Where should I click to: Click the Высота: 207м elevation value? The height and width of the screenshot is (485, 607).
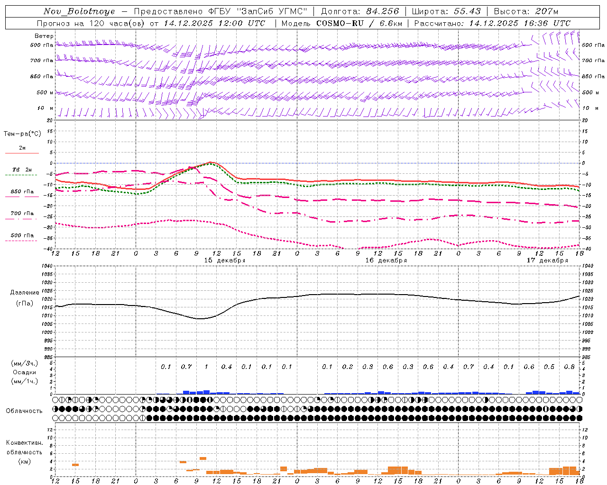tap(526, 11)
